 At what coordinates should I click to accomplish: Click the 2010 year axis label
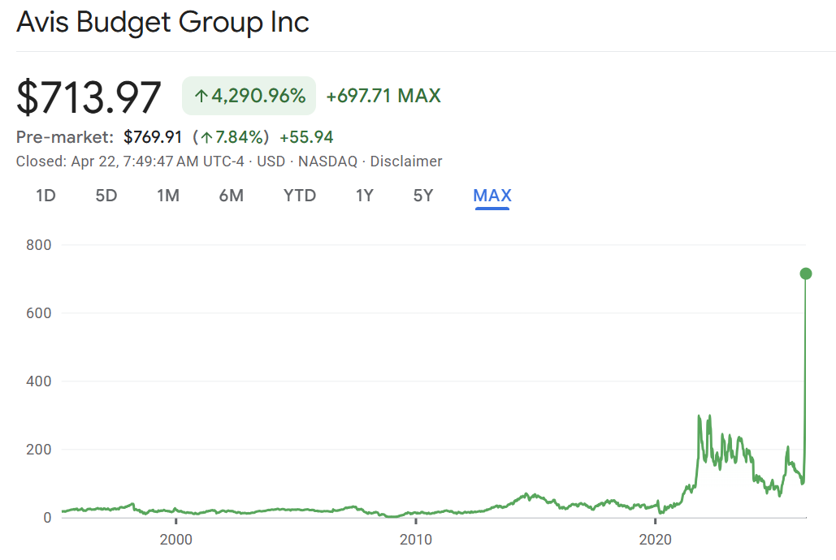pyautogui.click(x=415, y=539)
